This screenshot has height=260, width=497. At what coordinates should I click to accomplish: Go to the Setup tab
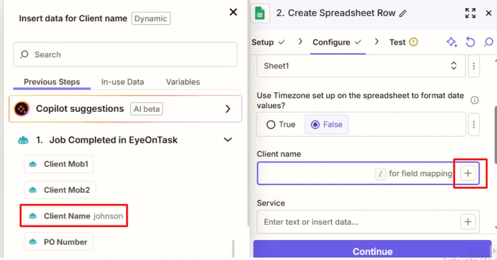point(268,42)
